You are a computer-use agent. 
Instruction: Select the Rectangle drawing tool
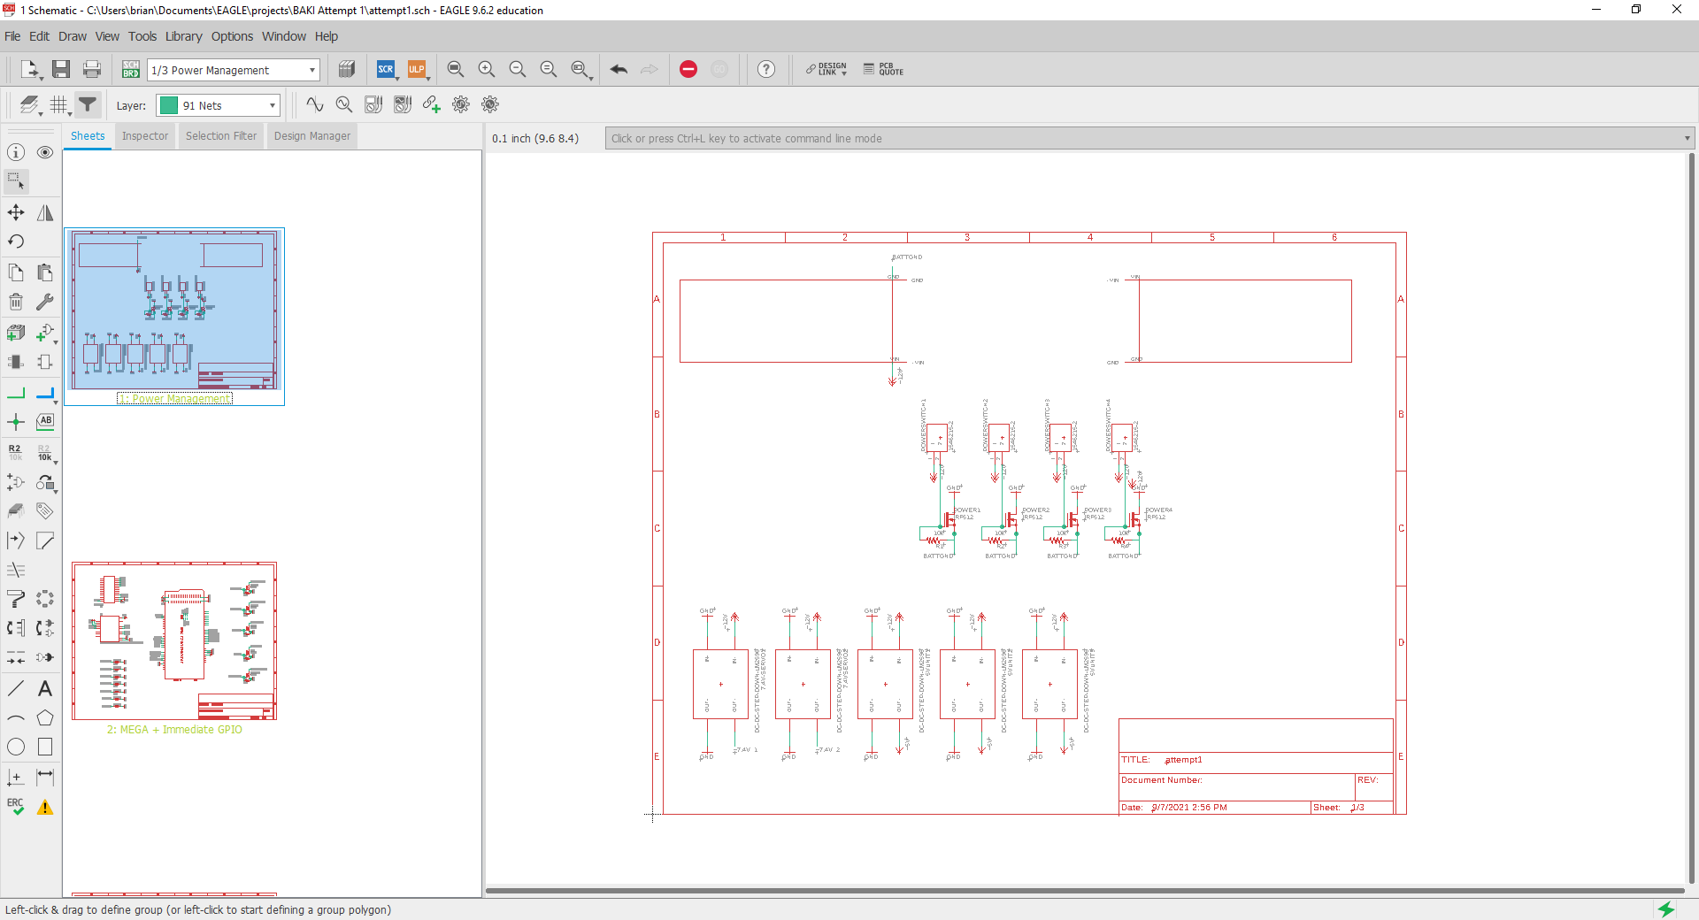45,747
